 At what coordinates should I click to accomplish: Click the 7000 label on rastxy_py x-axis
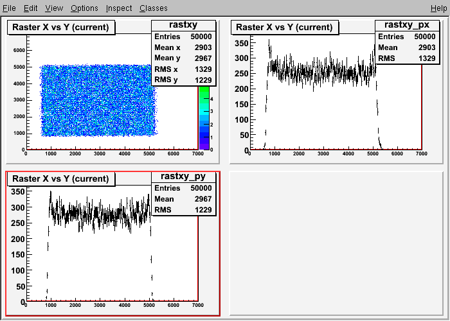coord(198,305)
